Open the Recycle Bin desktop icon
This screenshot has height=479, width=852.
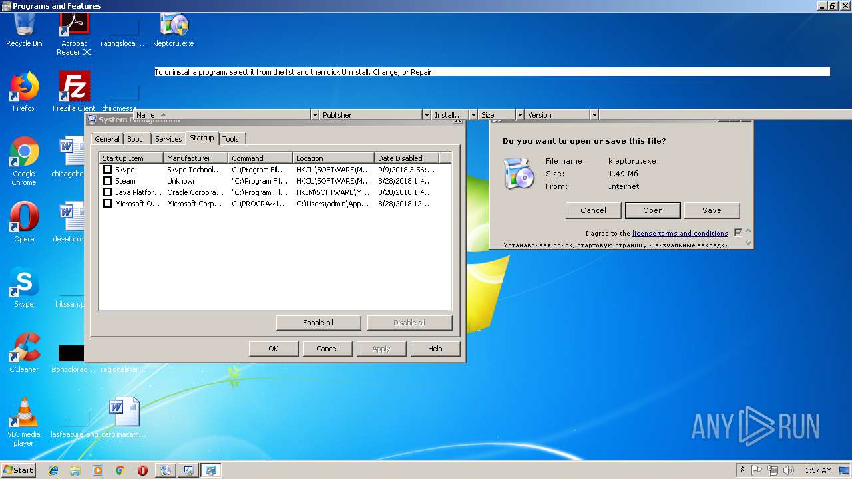pyautogui.click(x=24, y=30)
